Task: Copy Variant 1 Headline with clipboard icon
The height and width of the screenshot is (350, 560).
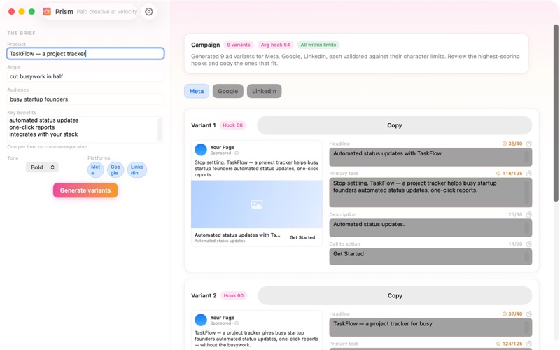Action: (x=529, y=143)
